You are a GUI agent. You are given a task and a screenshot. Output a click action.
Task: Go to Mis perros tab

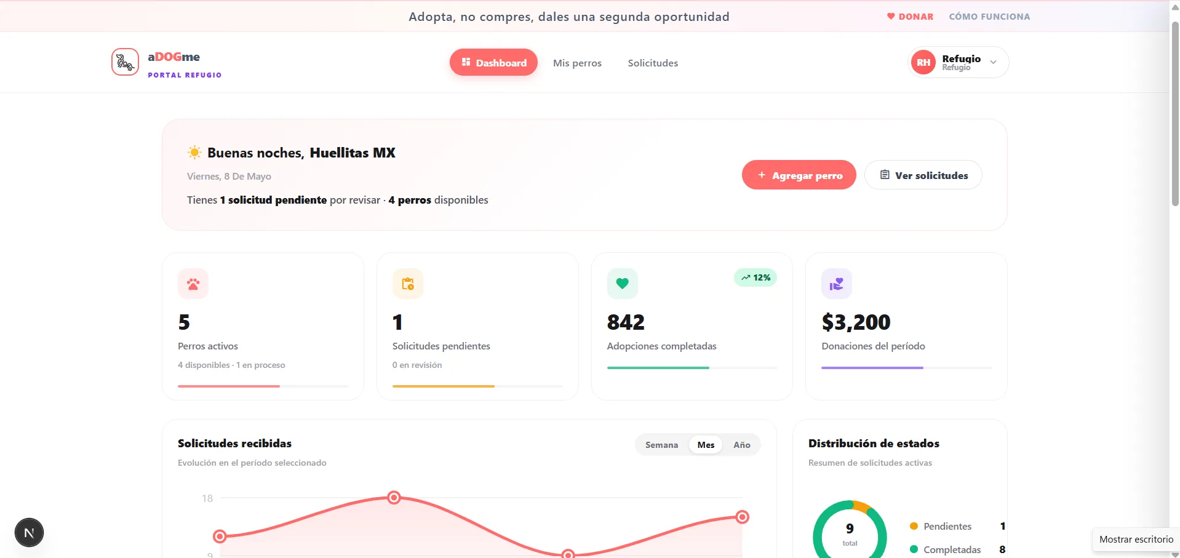[x=577, y=63]
